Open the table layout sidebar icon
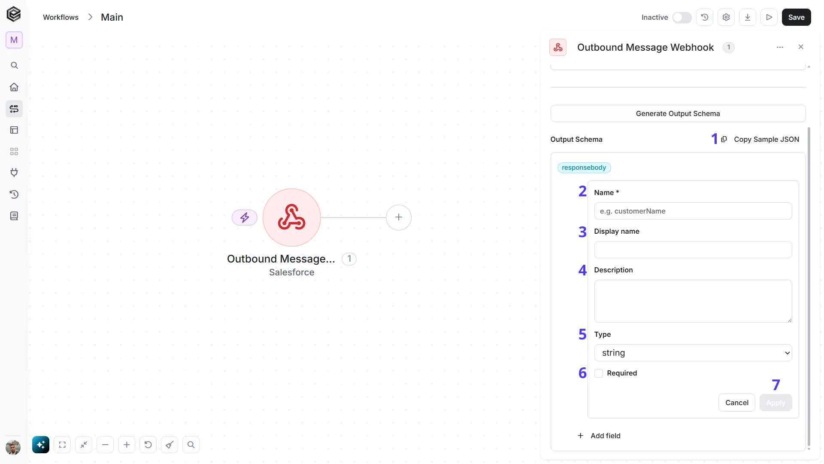 pyautogui.click(x=14, y=130)
